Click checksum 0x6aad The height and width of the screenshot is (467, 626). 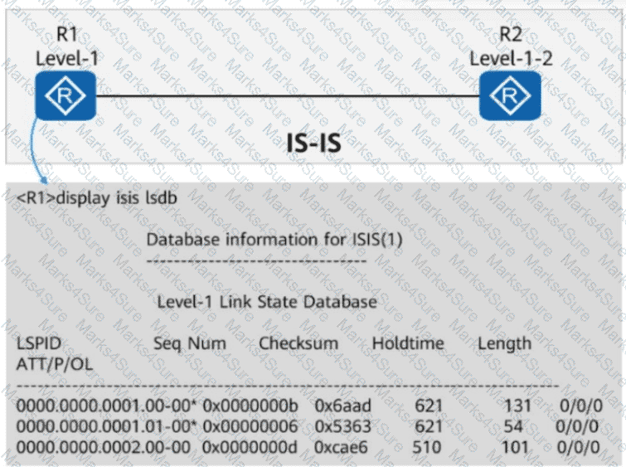pyautogui.click(x=343, y=406)
